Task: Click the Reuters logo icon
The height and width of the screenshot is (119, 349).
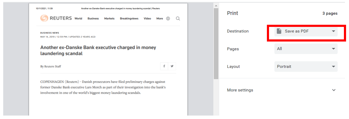Action: [x=44, y=18]
